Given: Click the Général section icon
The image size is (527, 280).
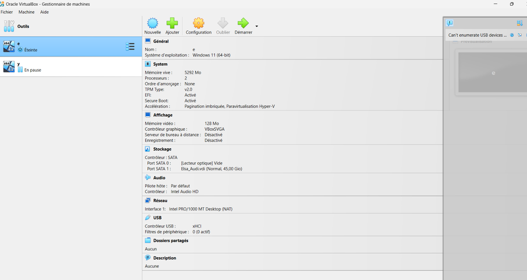Looking at the screenshot, I should (147, 41).
